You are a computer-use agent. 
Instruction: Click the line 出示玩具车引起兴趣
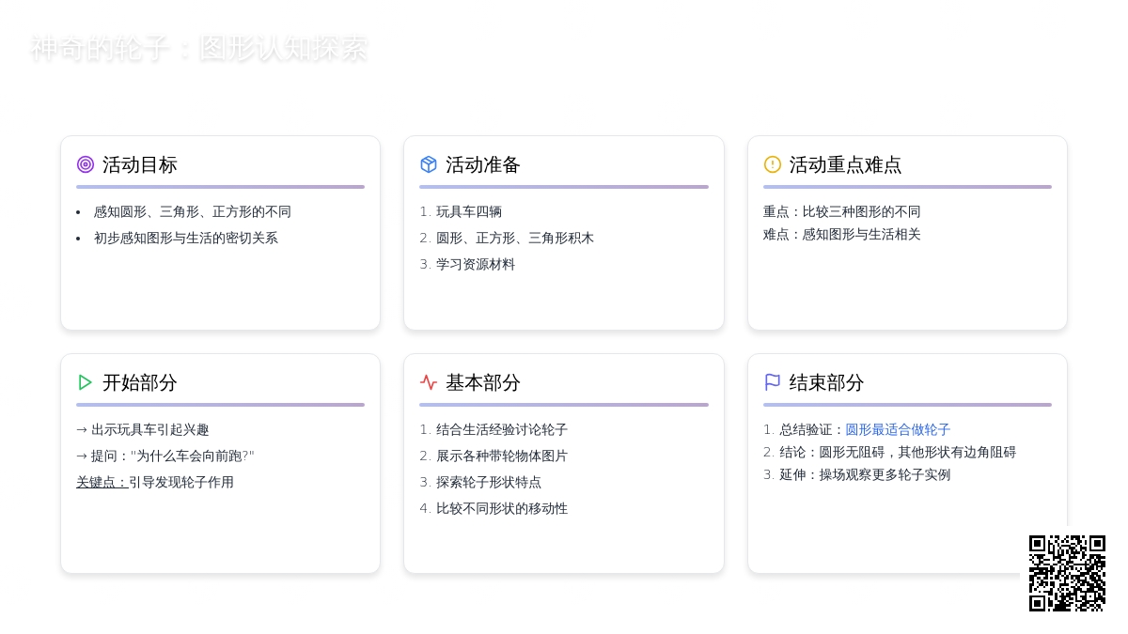(143, 429)
